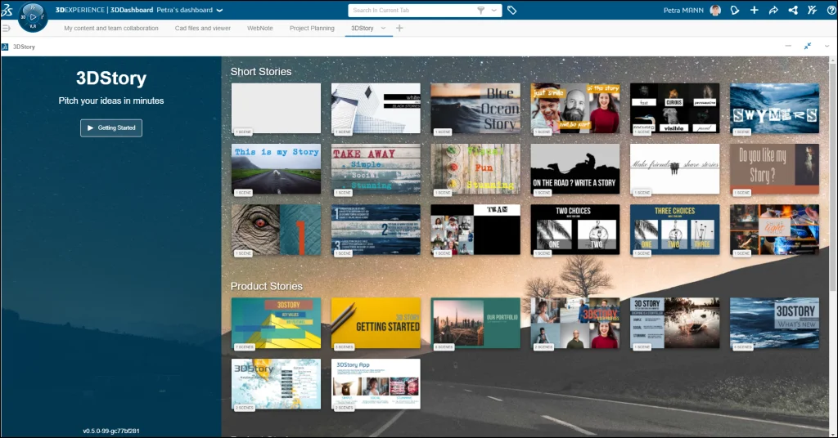This screenshot has height=438, width=838.
Task: Click the Share arrow icon
Action: point(773,11)
